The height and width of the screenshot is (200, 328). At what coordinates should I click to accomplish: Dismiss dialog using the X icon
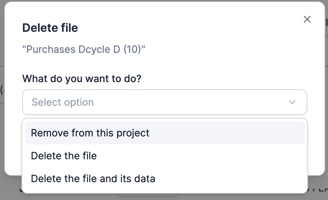pyautogui.click(x=307, y=19)
